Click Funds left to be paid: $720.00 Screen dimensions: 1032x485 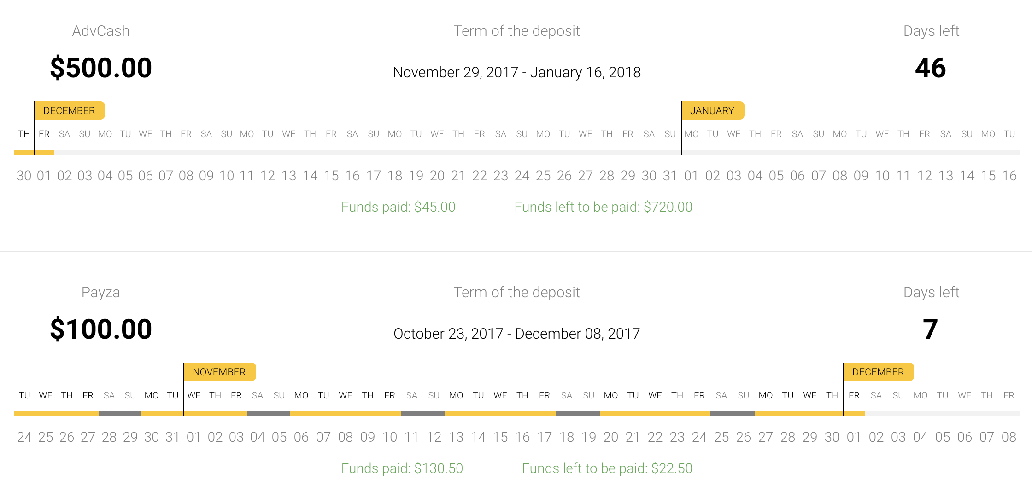[603, 207]
